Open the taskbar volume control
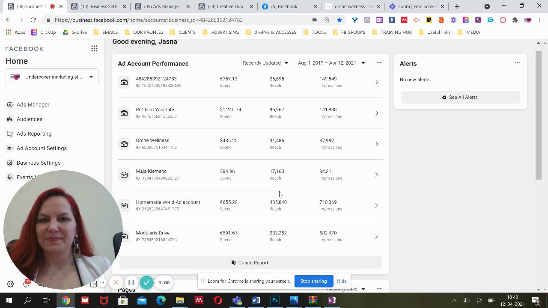 466,300
